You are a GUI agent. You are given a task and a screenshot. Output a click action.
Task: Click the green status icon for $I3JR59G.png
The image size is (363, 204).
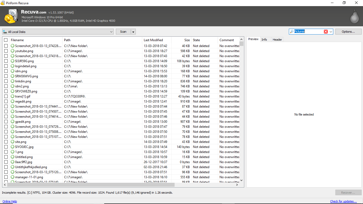(x=12, y=61)
